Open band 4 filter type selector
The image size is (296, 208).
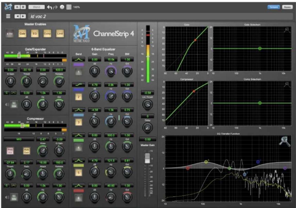pyautogui.click(x=79, y=135)
